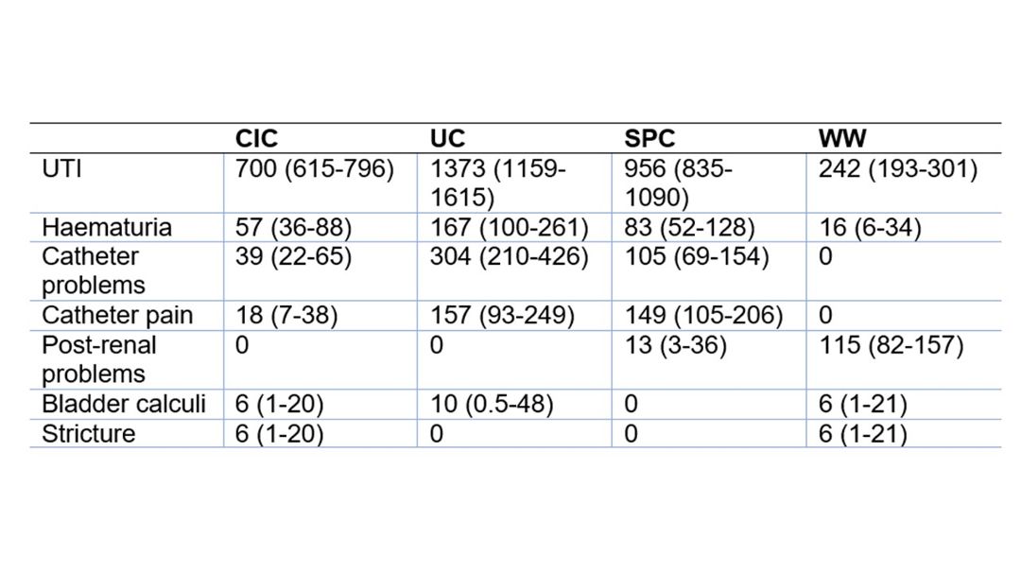Select the cell reading 242 (193-301)

pos(898,168)
